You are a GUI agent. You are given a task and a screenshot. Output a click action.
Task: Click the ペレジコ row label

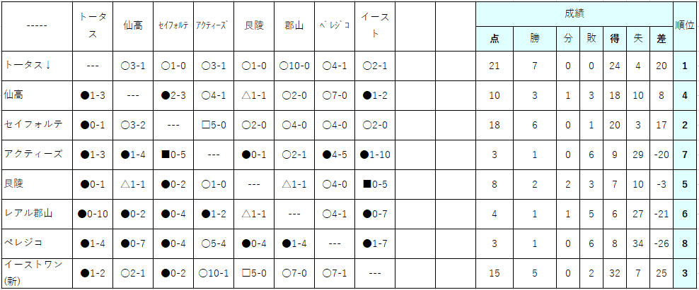(x=37, y=243)
